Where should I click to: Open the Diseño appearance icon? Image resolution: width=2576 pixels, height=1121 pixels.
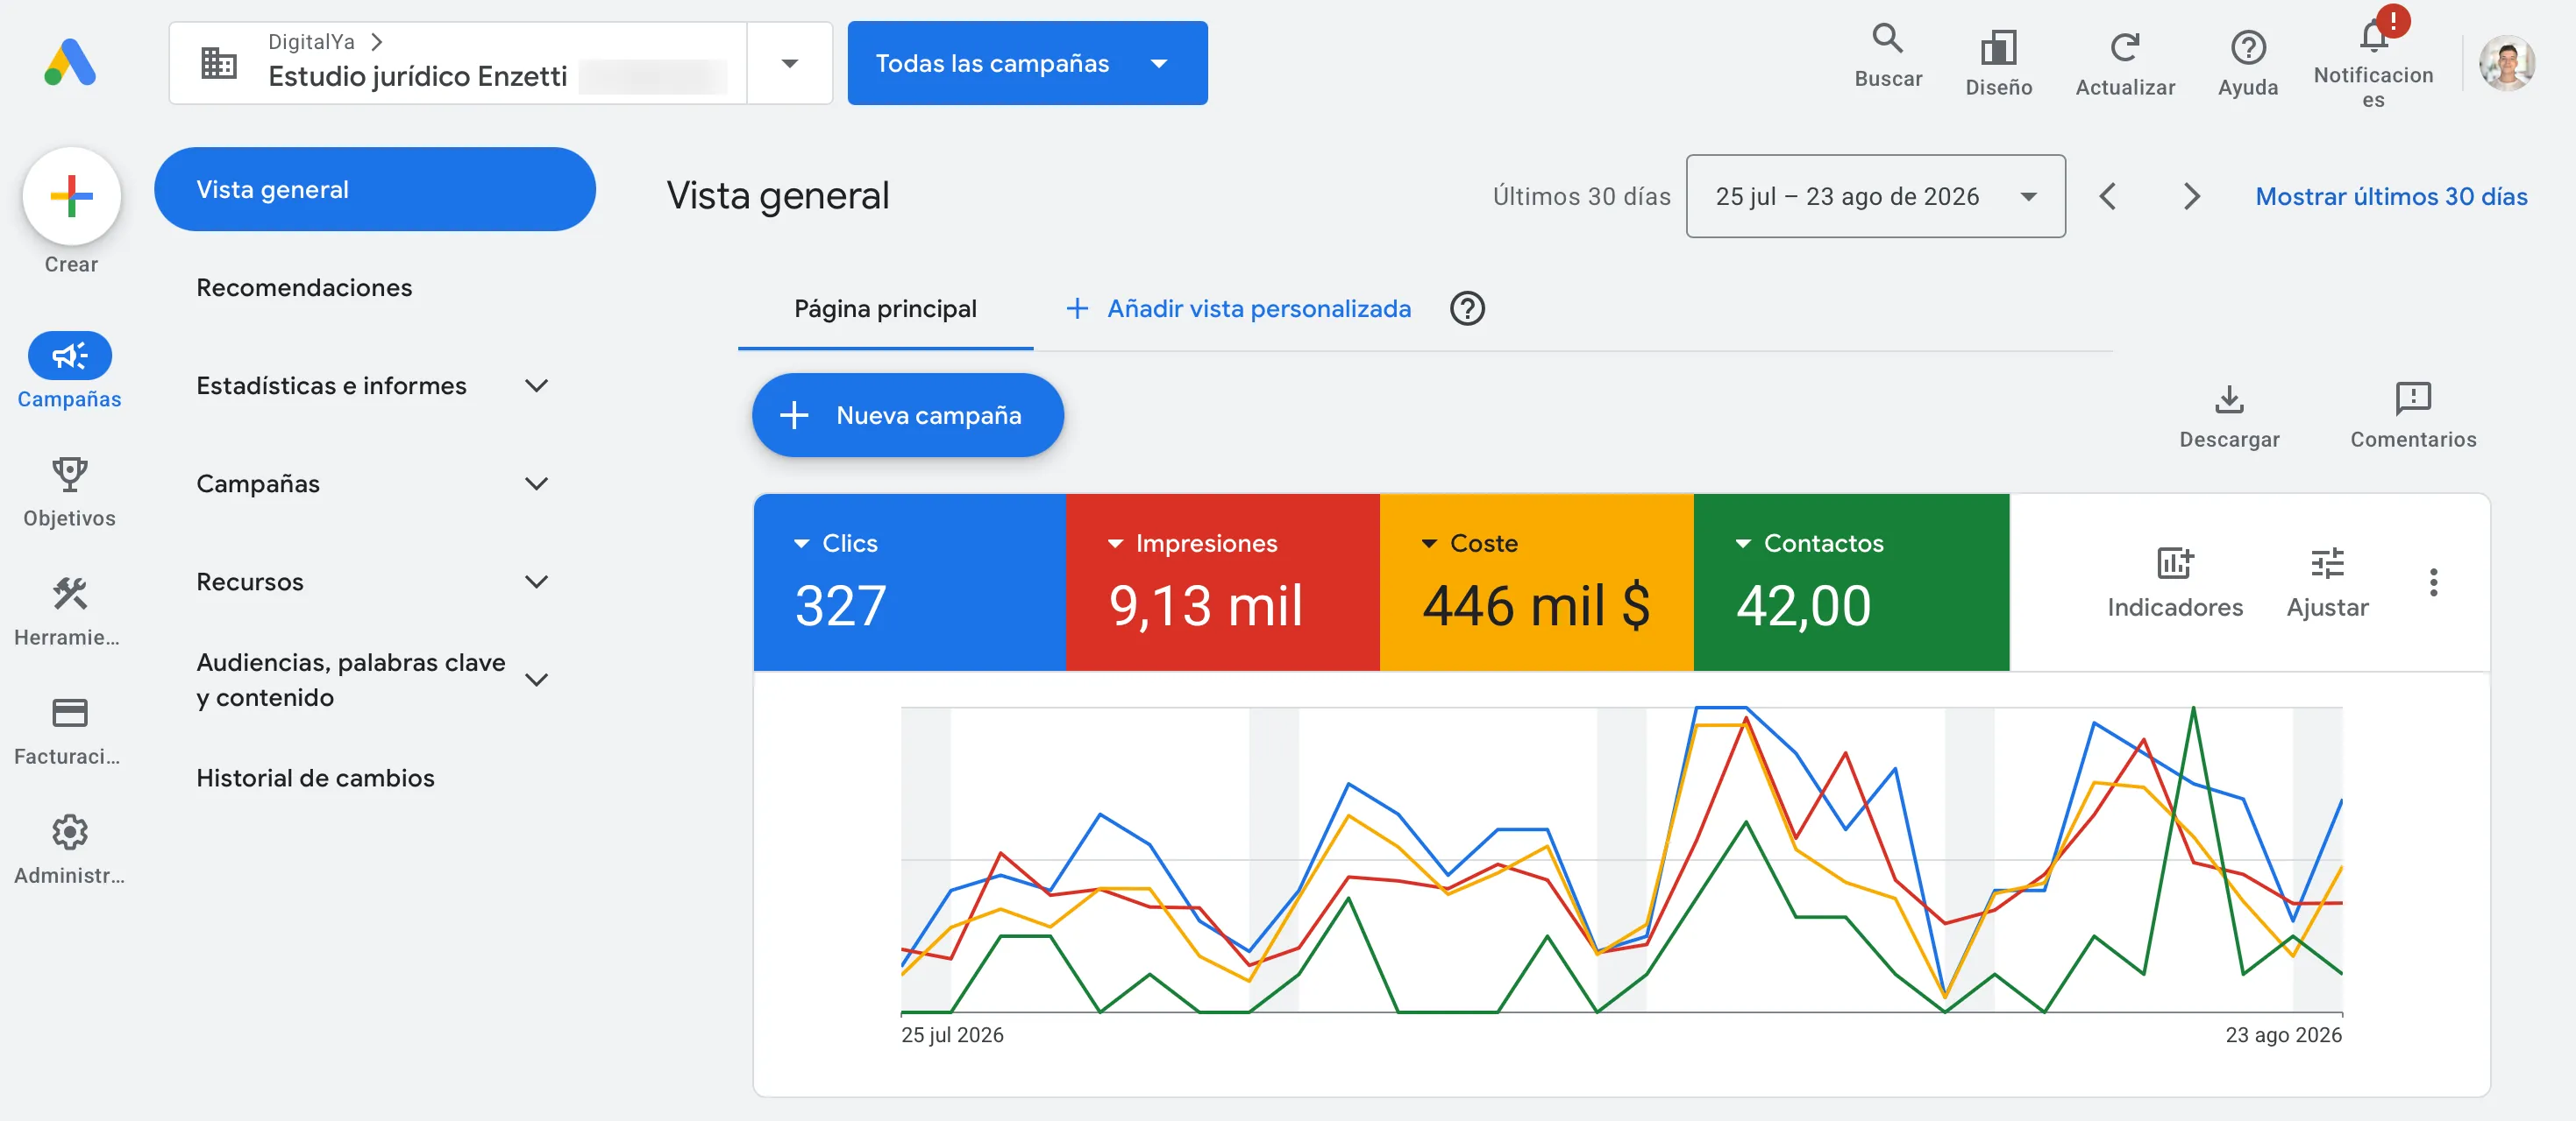point(1998,47)
